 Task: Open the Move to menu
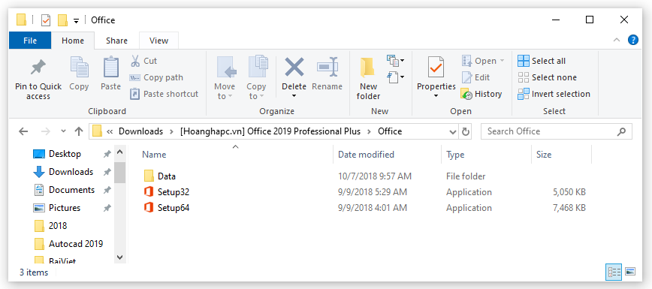pos(225,78)
